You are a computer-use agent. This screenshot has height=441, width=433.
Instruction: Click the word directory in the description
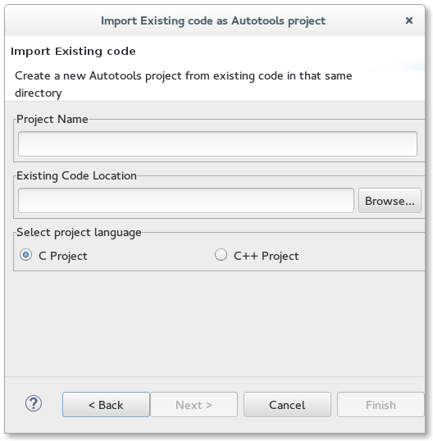pyautogui.click(x=39, y=93)
